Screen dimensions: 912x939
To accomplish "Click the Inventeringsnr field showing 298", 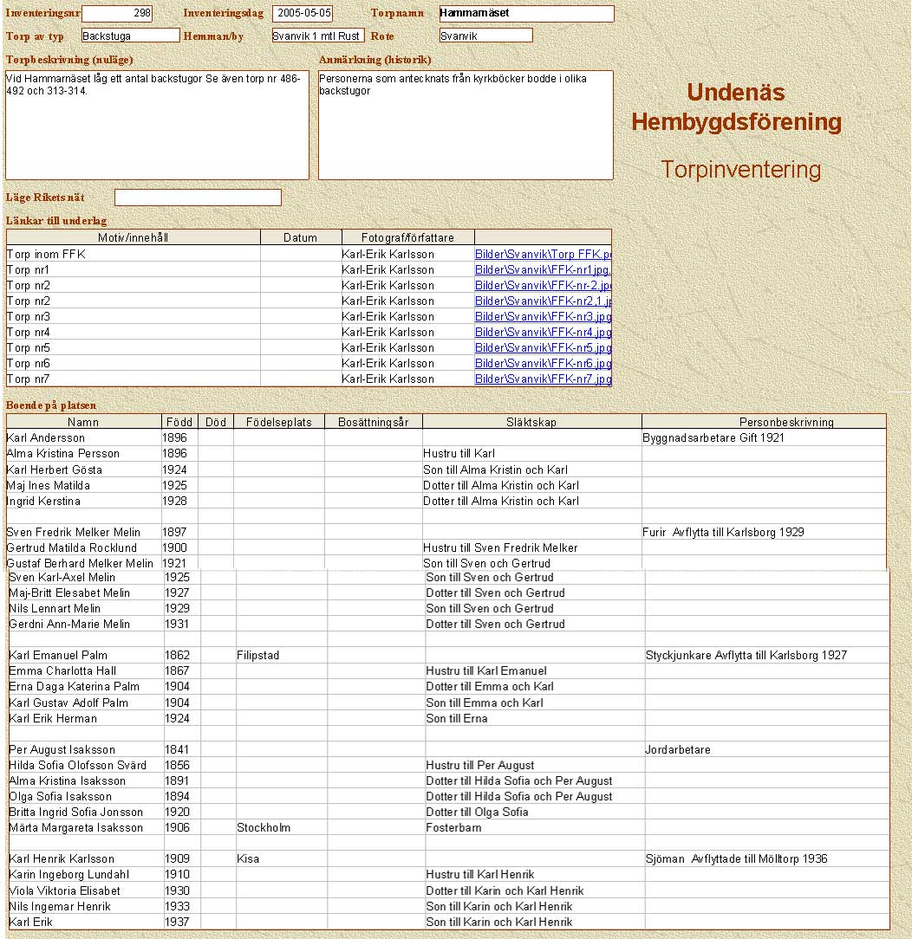I will (x=116, y=14).
